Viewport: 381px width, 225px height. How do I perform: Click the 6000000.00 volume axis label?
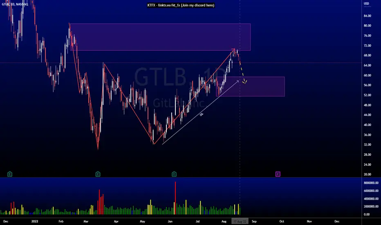point(371,191)
